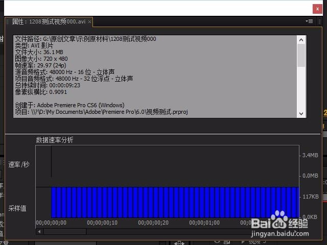Click the source audio format line 48000 Hz - 16 位
Image resolution: width=327 pixels, height=245 pixels.
click(65, 72)
